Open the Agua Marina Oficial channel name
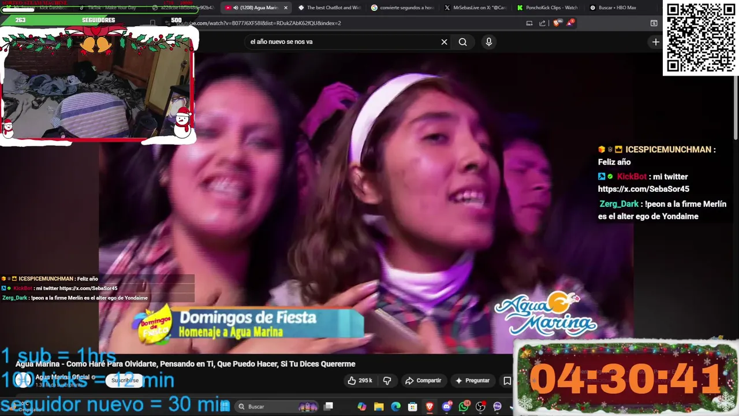Screen dimensions: 739x416 click(x=62, y=377)
